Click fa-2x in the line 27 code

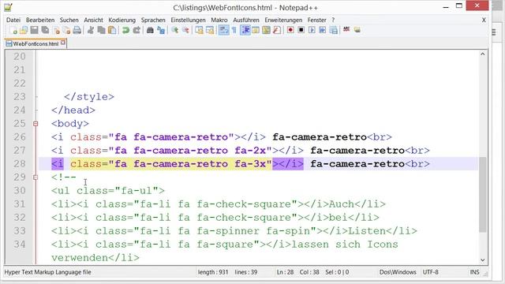250,151
